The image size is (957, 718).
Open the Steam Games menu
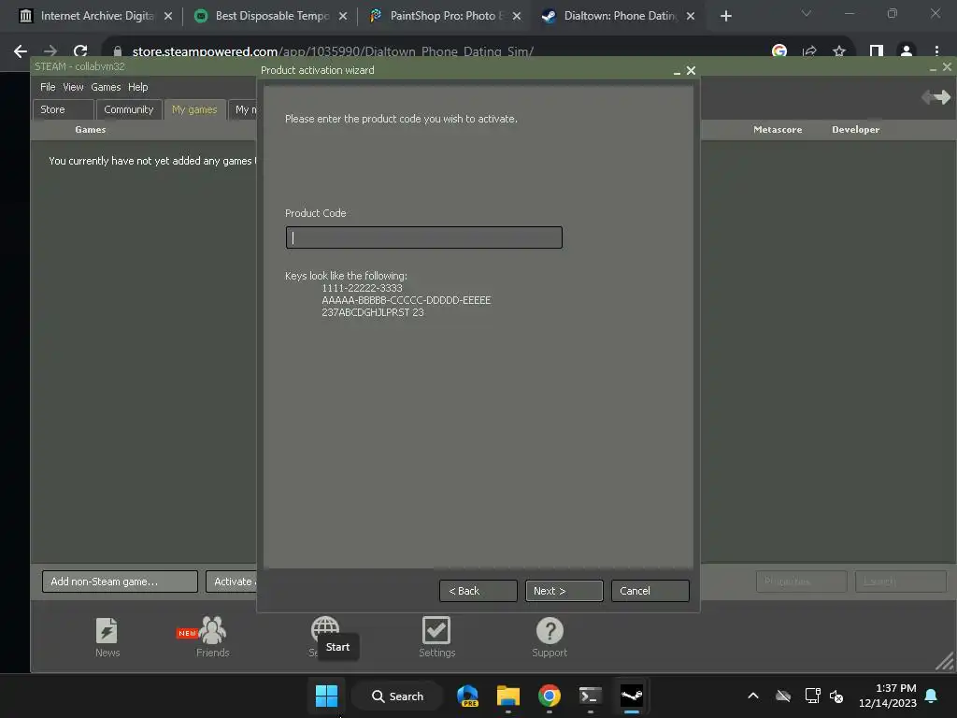pos(106,87)
